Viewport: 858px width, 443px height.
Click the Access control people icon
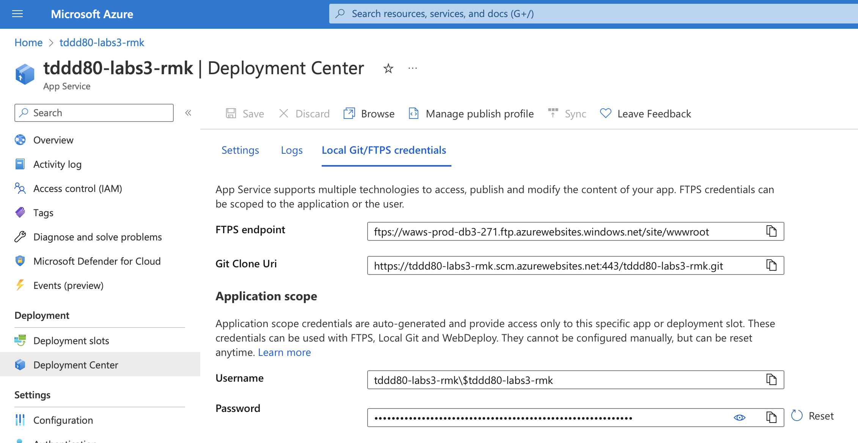[x=20, y=188]
